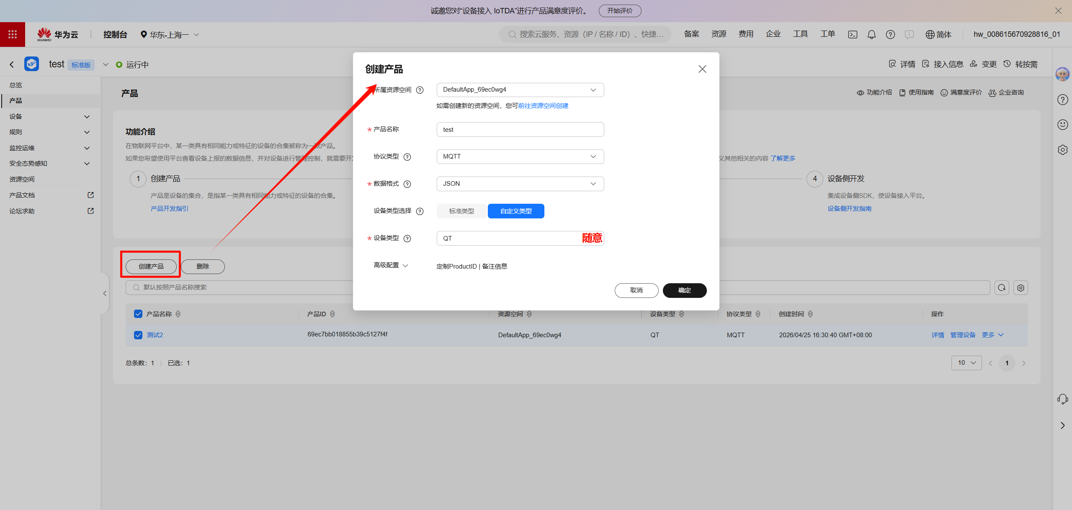
Task: Click the back arrow beside test instance
Action: coord(12,64)
